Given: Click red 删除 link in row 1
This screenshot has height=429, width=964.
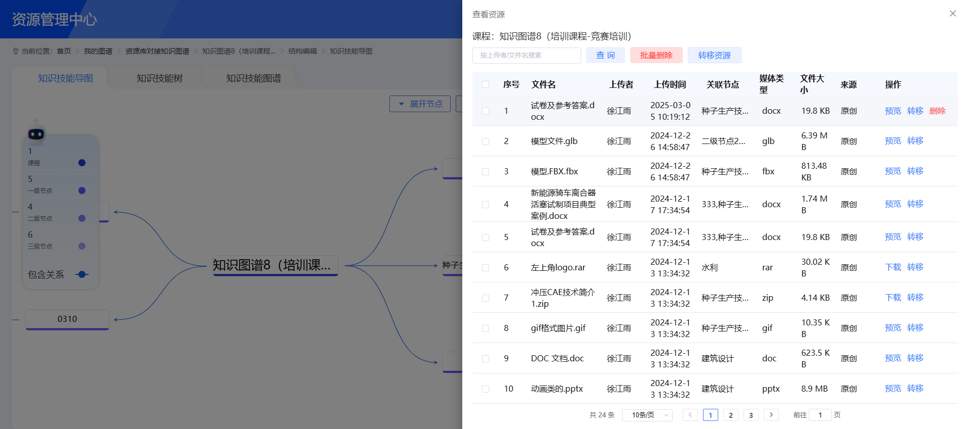Looking at the screenshot, I should click(937, 111).
